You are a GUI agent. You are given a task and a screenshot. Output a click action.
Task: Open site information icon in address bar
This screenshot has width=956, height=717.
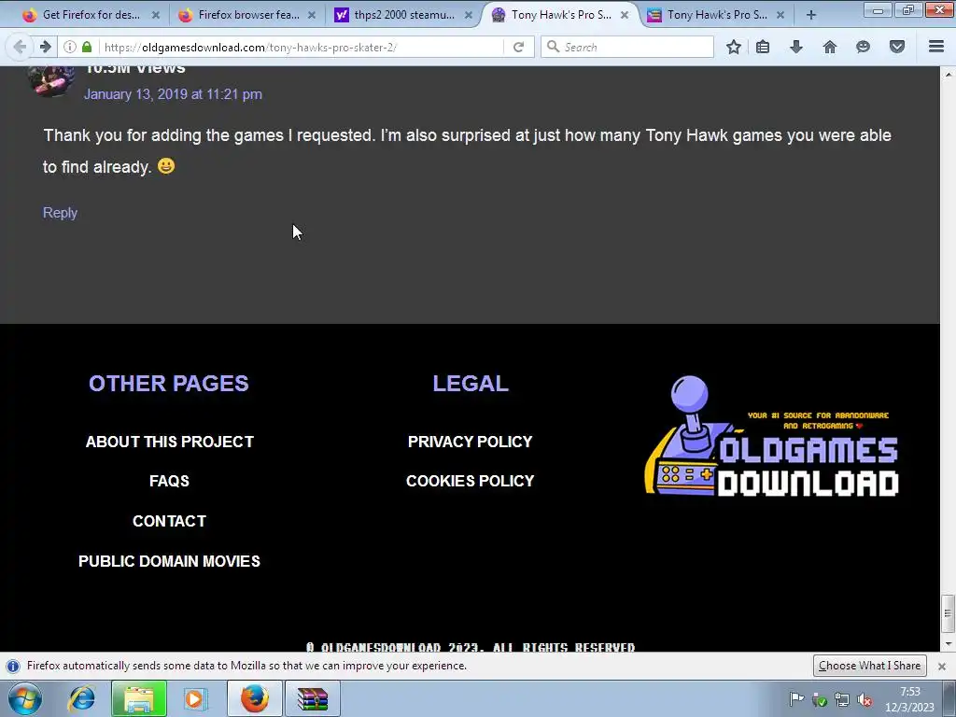click(70, 47)
